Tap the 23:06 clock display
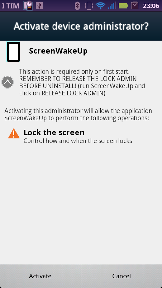The width and height of the screenshot is (162, 288). 151,6
